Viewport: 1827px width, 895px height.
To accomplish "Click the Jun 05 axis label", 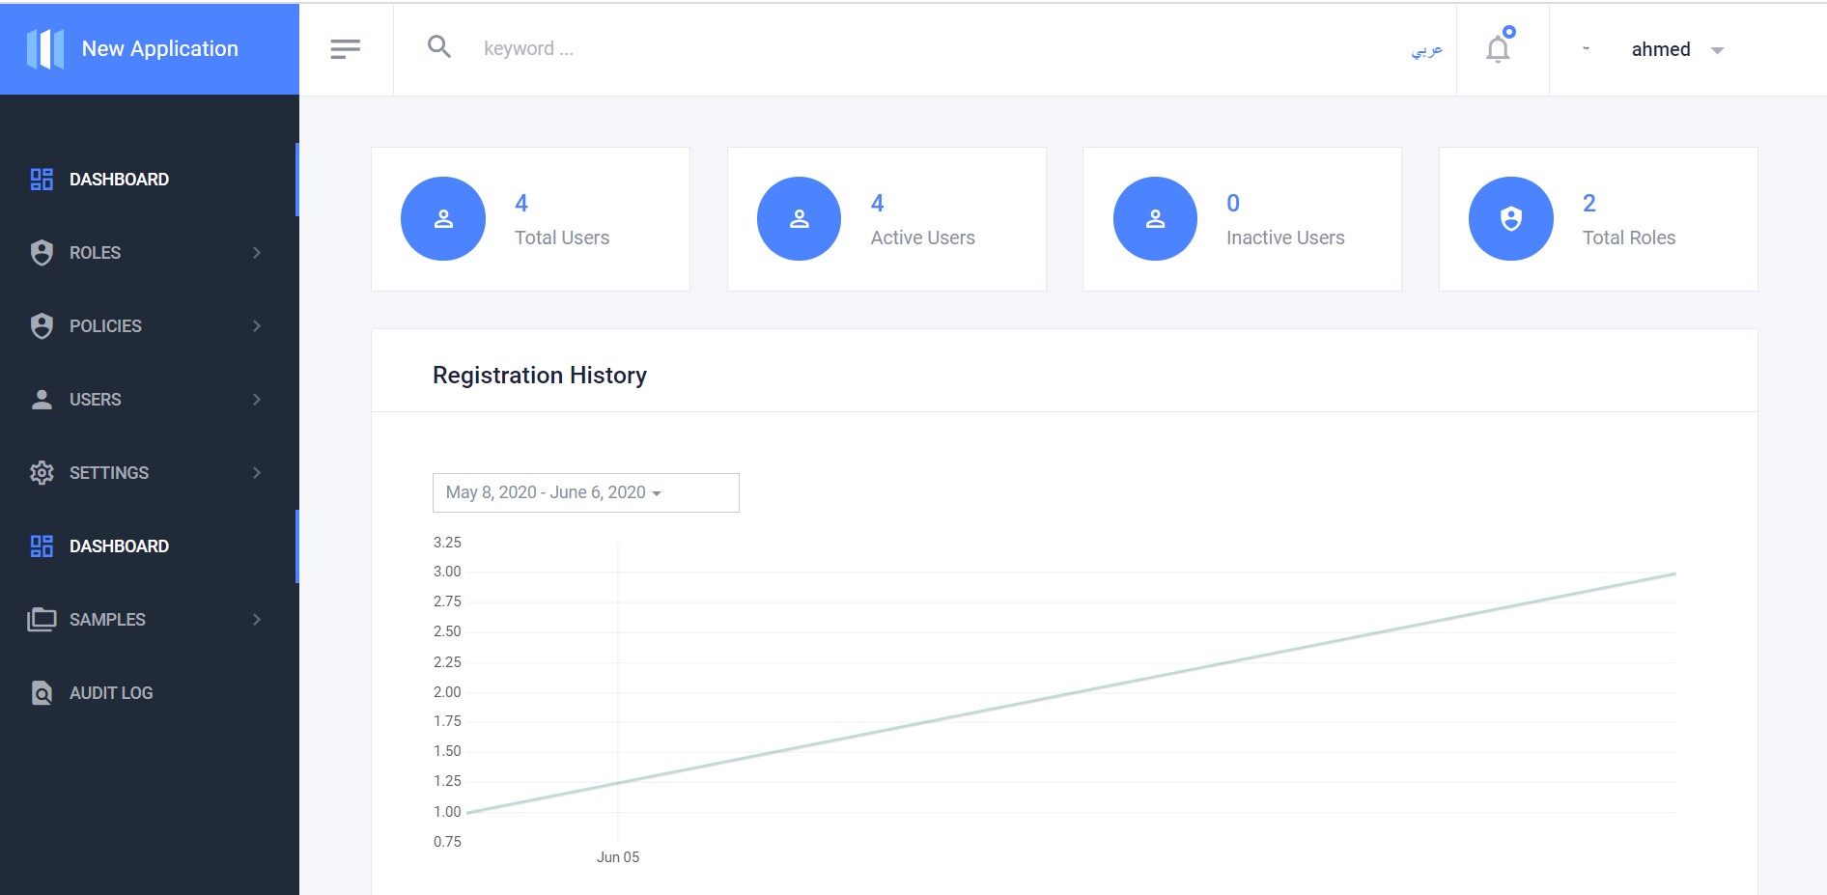I will click(x=618, y=856).
